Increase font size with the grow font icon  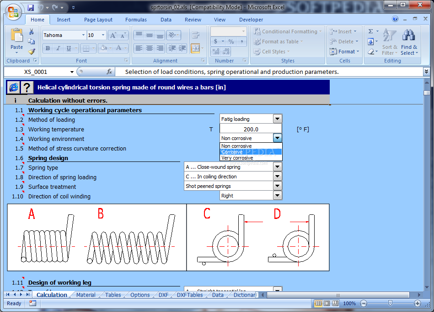click(x=113, y=35)
